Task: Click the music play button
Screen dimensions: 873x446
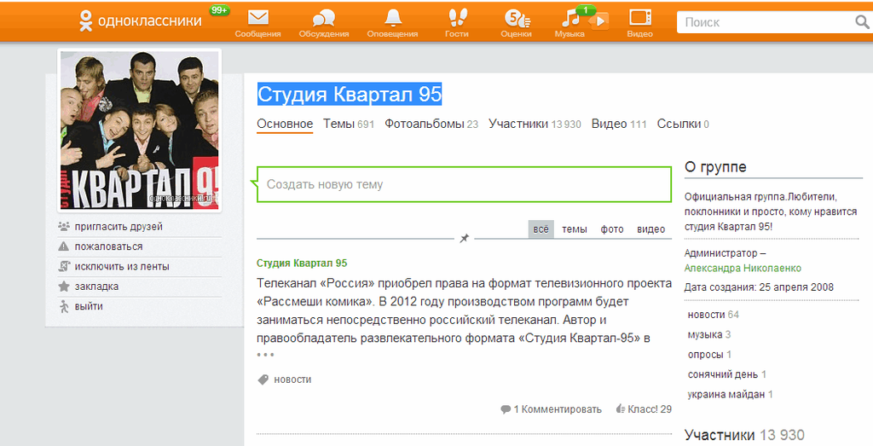Action: 599,21
